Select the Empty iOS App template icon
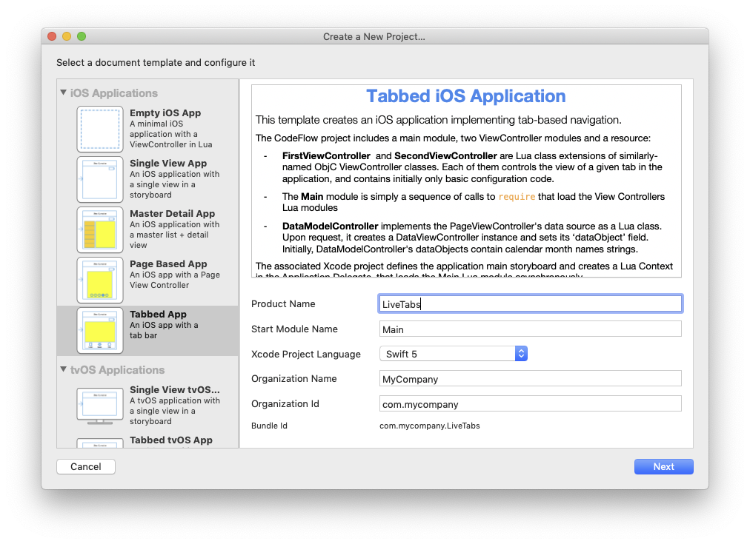 pyautogui.click(x=100, y=129)
